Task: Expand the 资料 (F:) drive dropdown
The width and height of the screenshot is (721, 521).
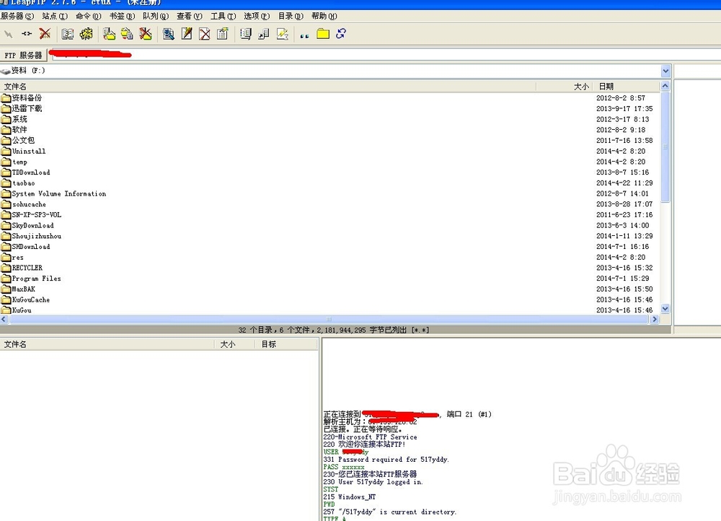Action: coord(665,71)
